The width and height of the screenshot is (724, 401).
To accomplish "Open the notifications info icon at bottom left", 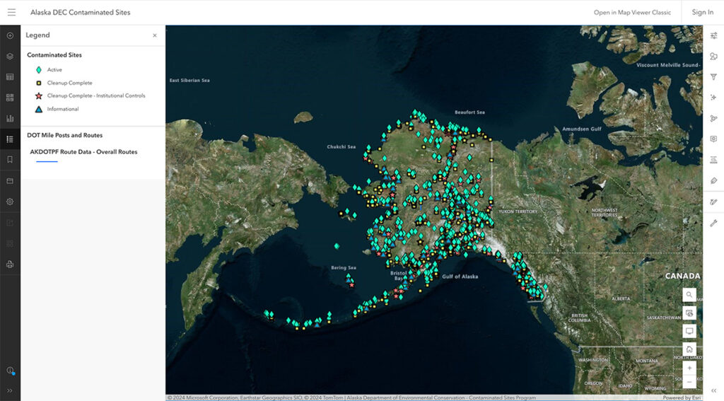I will pos(10,371).
